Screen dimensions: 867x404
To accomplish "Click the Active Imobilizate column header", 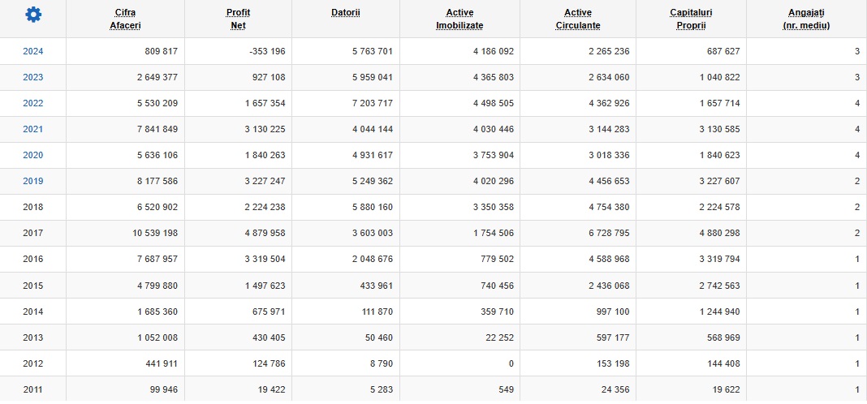I will pyautogui.click(x=459, y=19).
